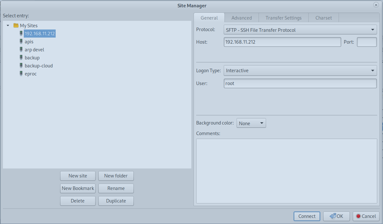Open the Protocol dropdown list
Image resolution: width=383 pixels, height=224 pixels.
[x=300, y=30]
